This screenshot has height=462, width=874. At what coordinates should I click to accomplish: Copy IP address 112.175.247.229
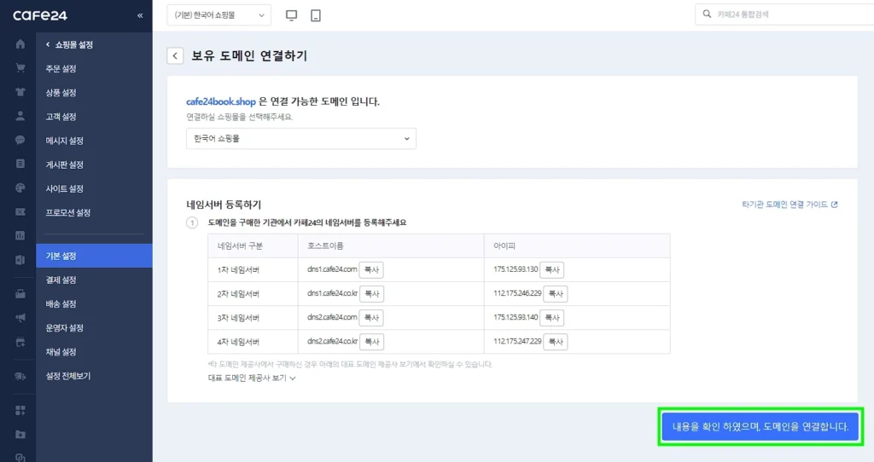pyautogui.click(x=555, y=341)
